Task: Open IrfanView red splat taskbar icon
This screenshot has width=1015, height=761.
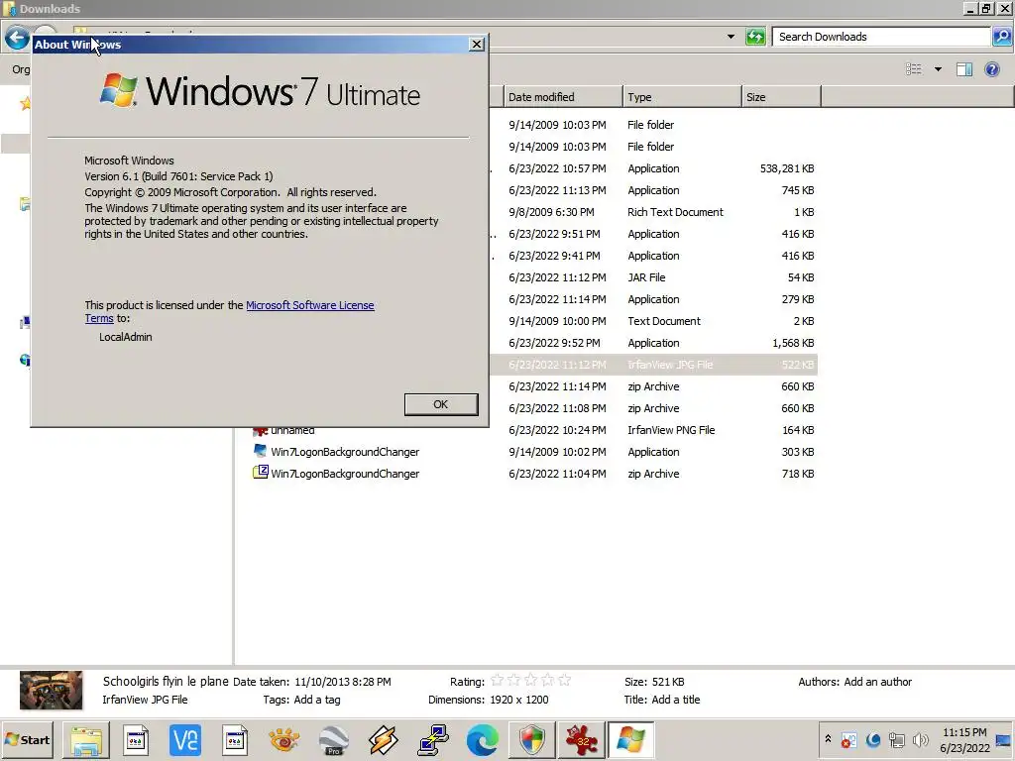Action: [581, 739]
